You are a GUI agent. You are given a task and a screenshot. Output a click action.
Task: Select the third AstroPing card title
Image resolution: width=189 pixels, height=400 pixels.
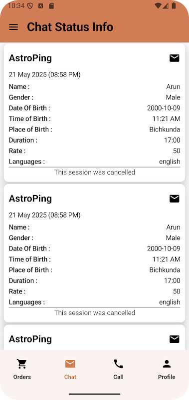pos(30,339)
